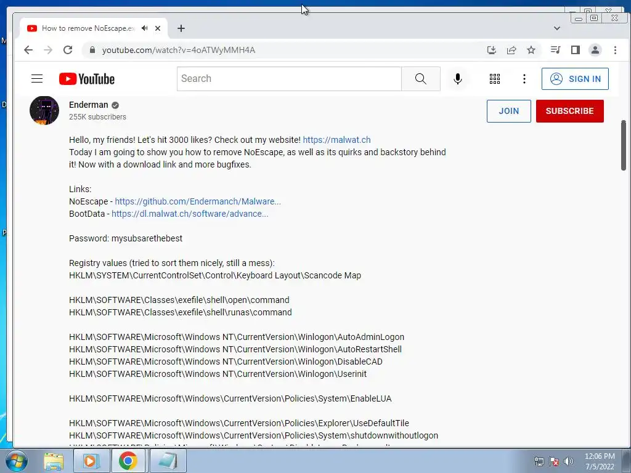Viewport: 631px width, 473px height.
Task: Click the 'Password: mysubsarethebest' text
Action: (x=126, y=238)
